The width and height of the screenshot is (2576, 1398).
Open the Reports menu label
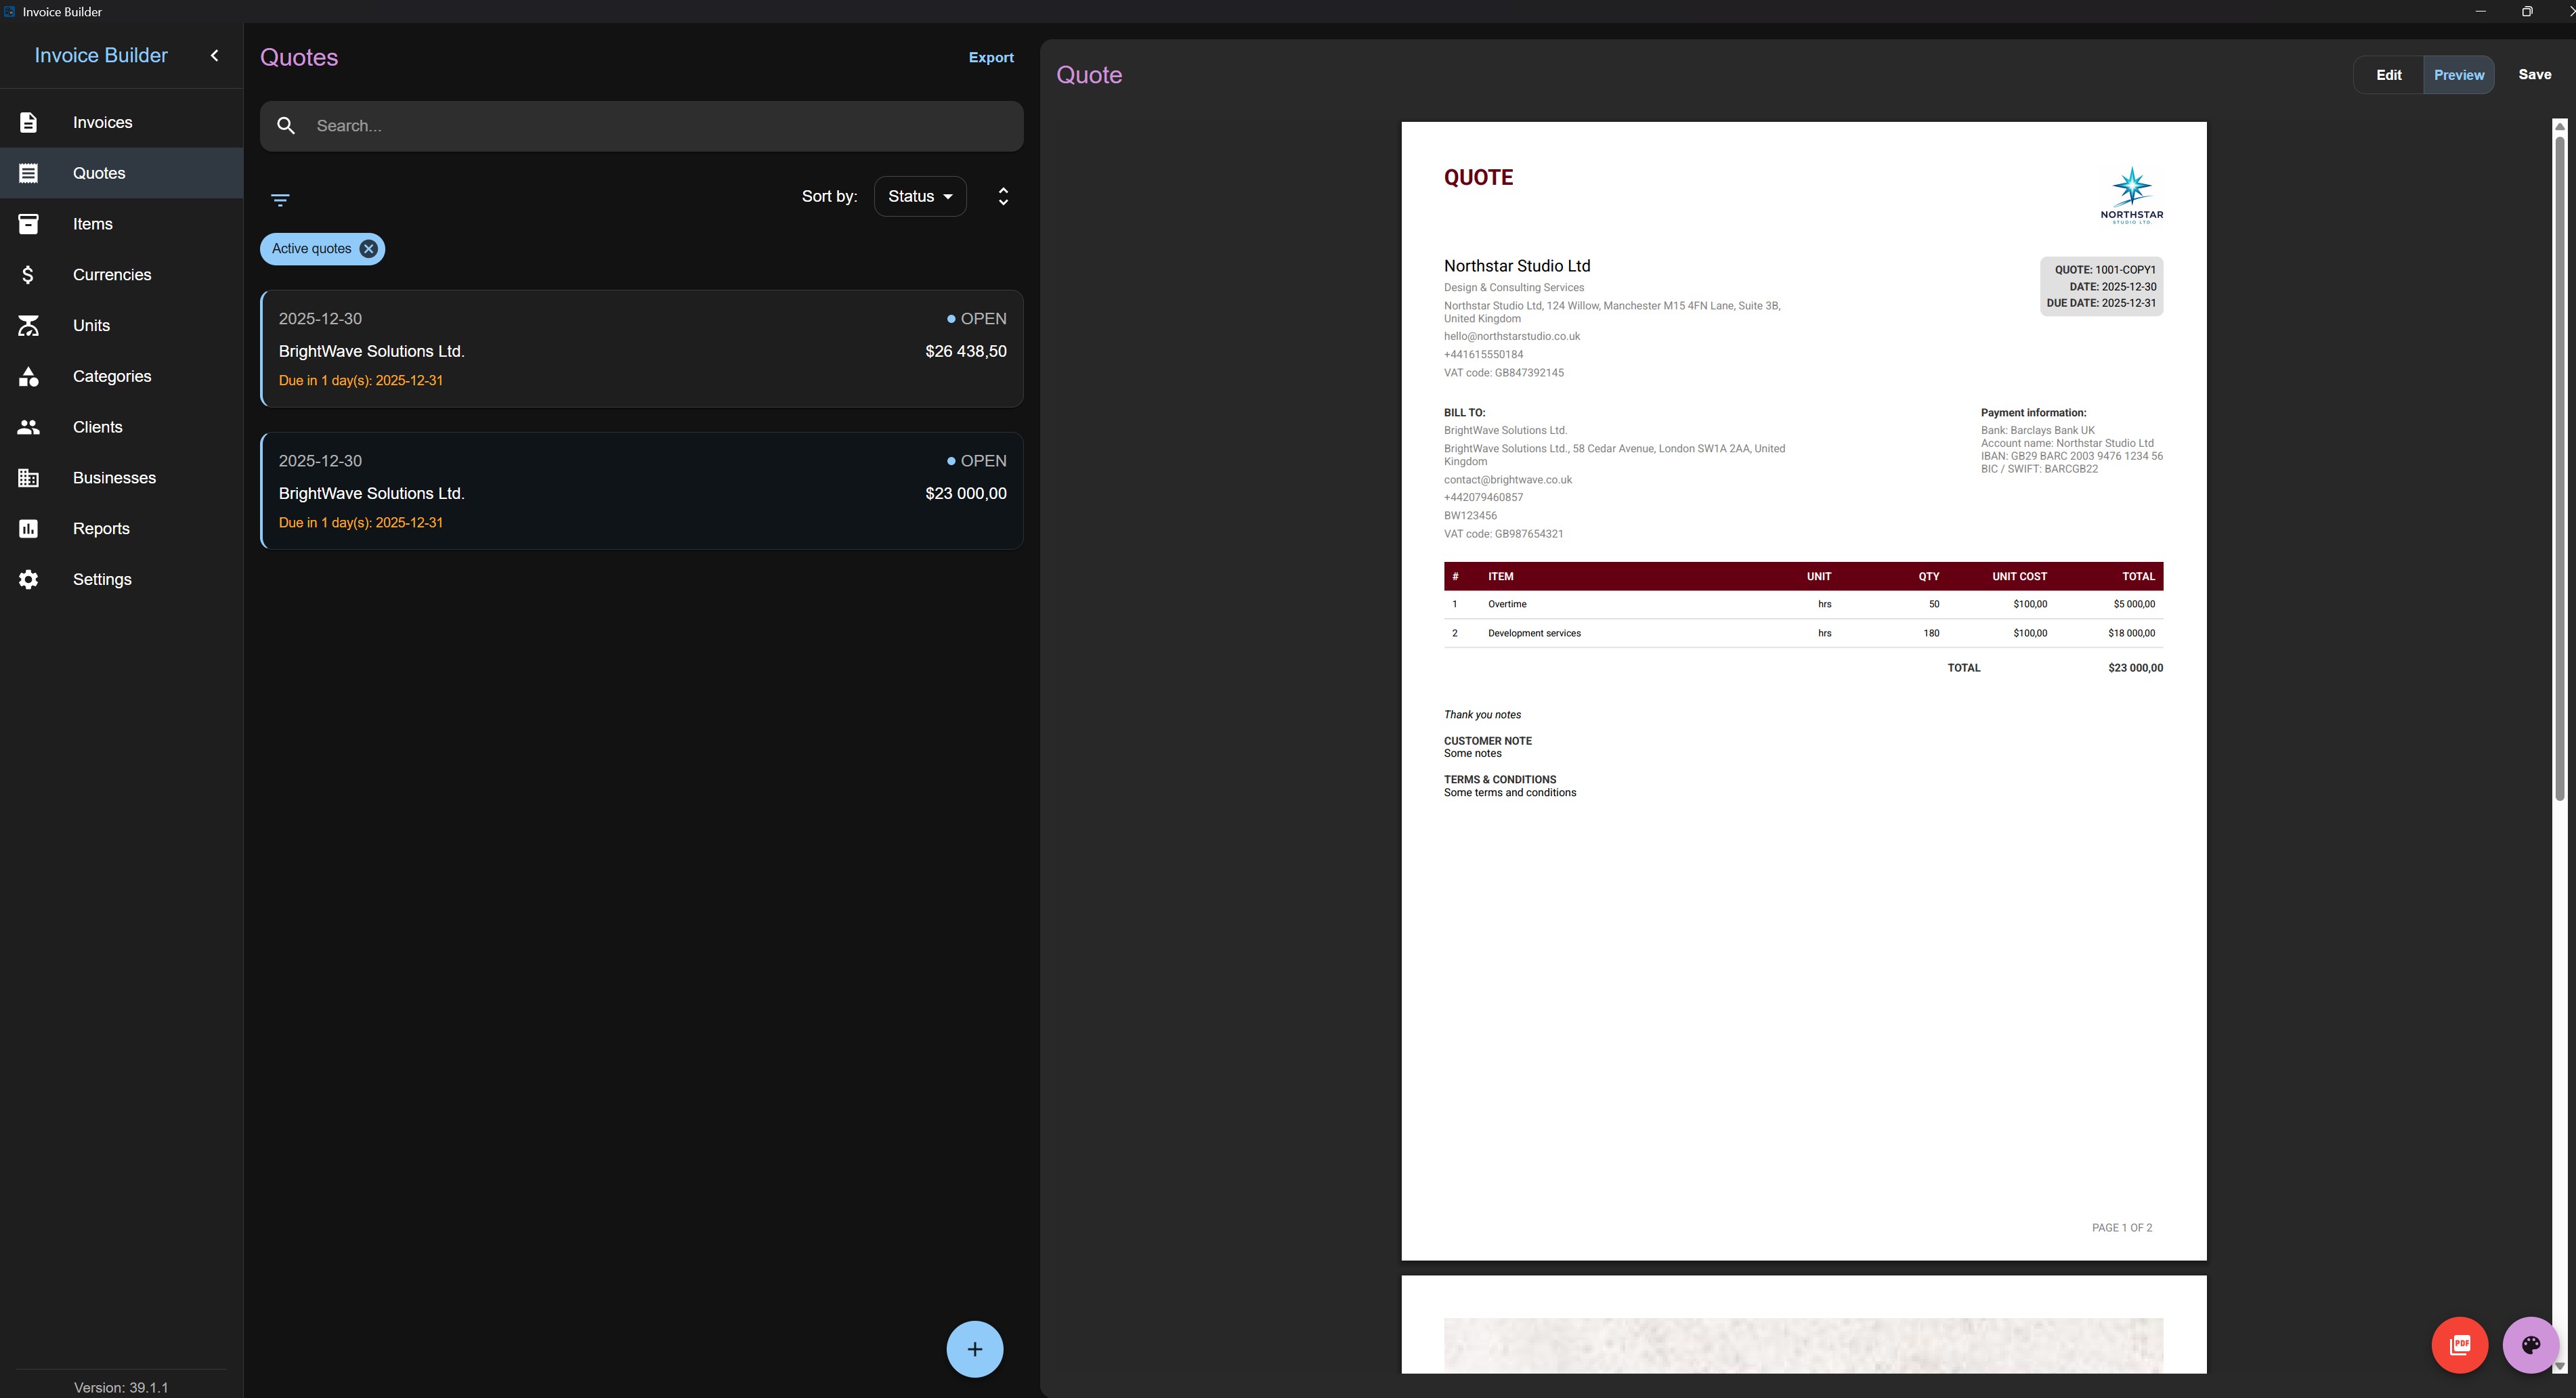pos(101,529)
